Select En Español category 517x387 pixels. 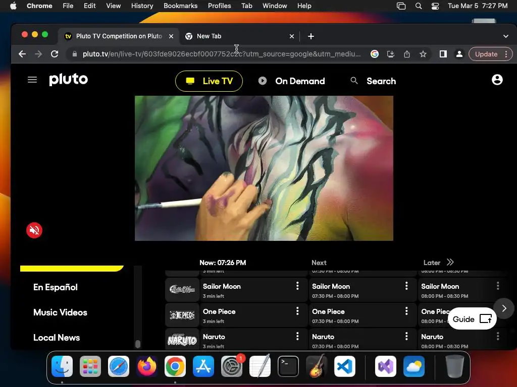pos(56,287)
